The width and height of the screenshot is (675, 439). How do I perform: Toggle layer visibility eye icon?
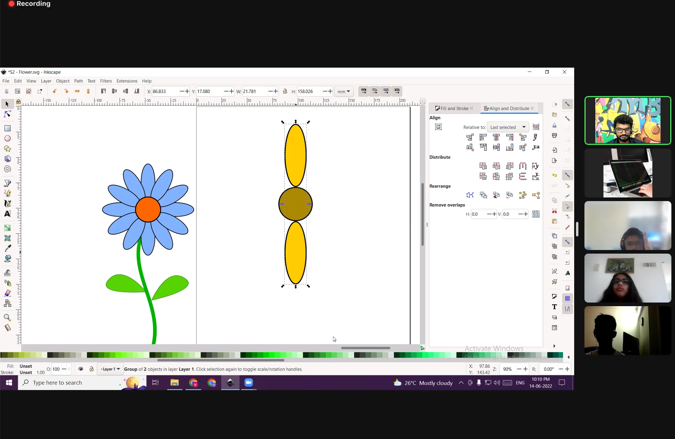coord(81,369)
